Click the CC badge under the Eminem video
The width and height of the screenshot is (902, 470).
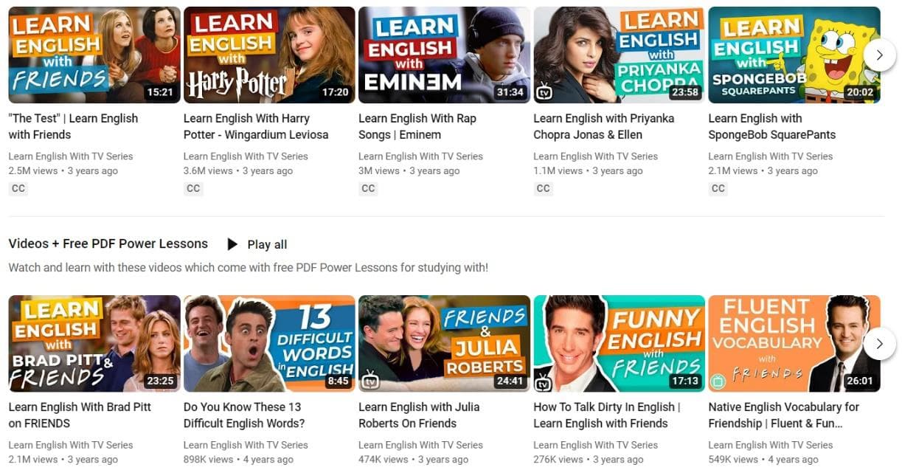pyautogui.click(x=368, y=188)
